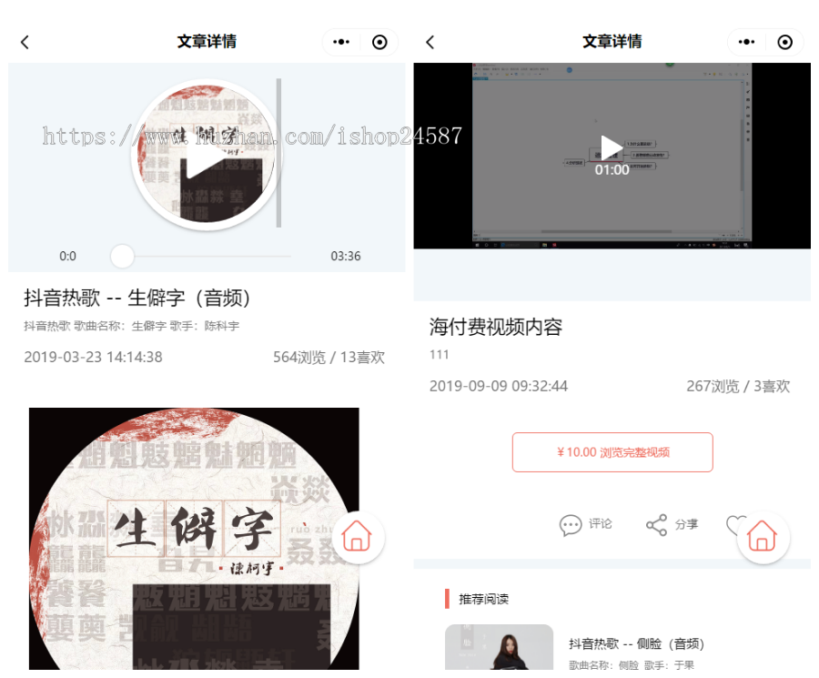Open more options menu on video article page

(x=746, y=42)
